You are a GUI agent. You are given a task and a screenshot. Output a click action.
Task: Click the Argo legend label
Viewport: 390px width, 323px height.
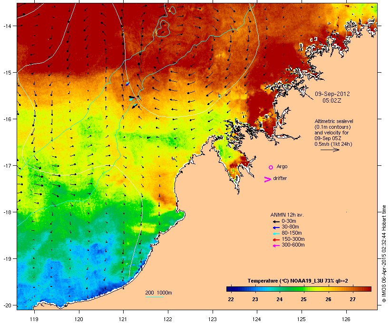point(282,166)
